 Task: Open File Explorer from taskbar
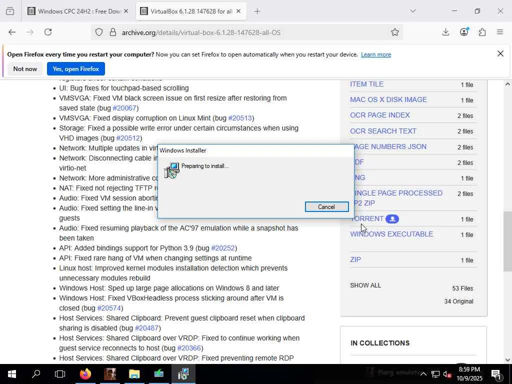tap(134, 374)
